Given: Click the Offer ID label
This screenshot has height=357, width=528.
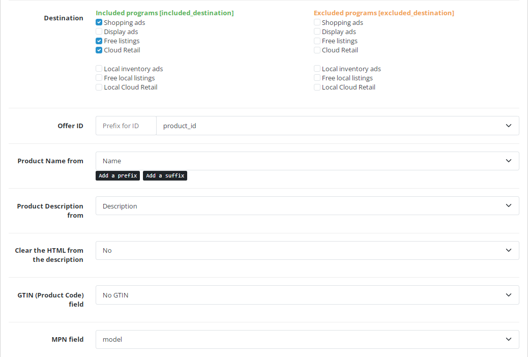Looking at the screenshot, I should tap(70, 126).
